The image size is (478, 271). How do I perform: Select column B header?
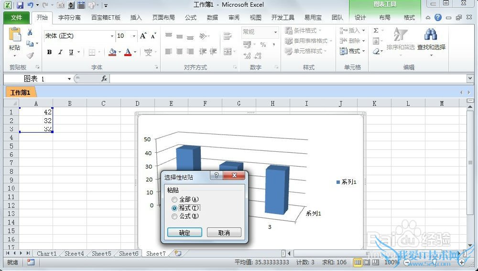pyautogui.click(x=70, y=103)
